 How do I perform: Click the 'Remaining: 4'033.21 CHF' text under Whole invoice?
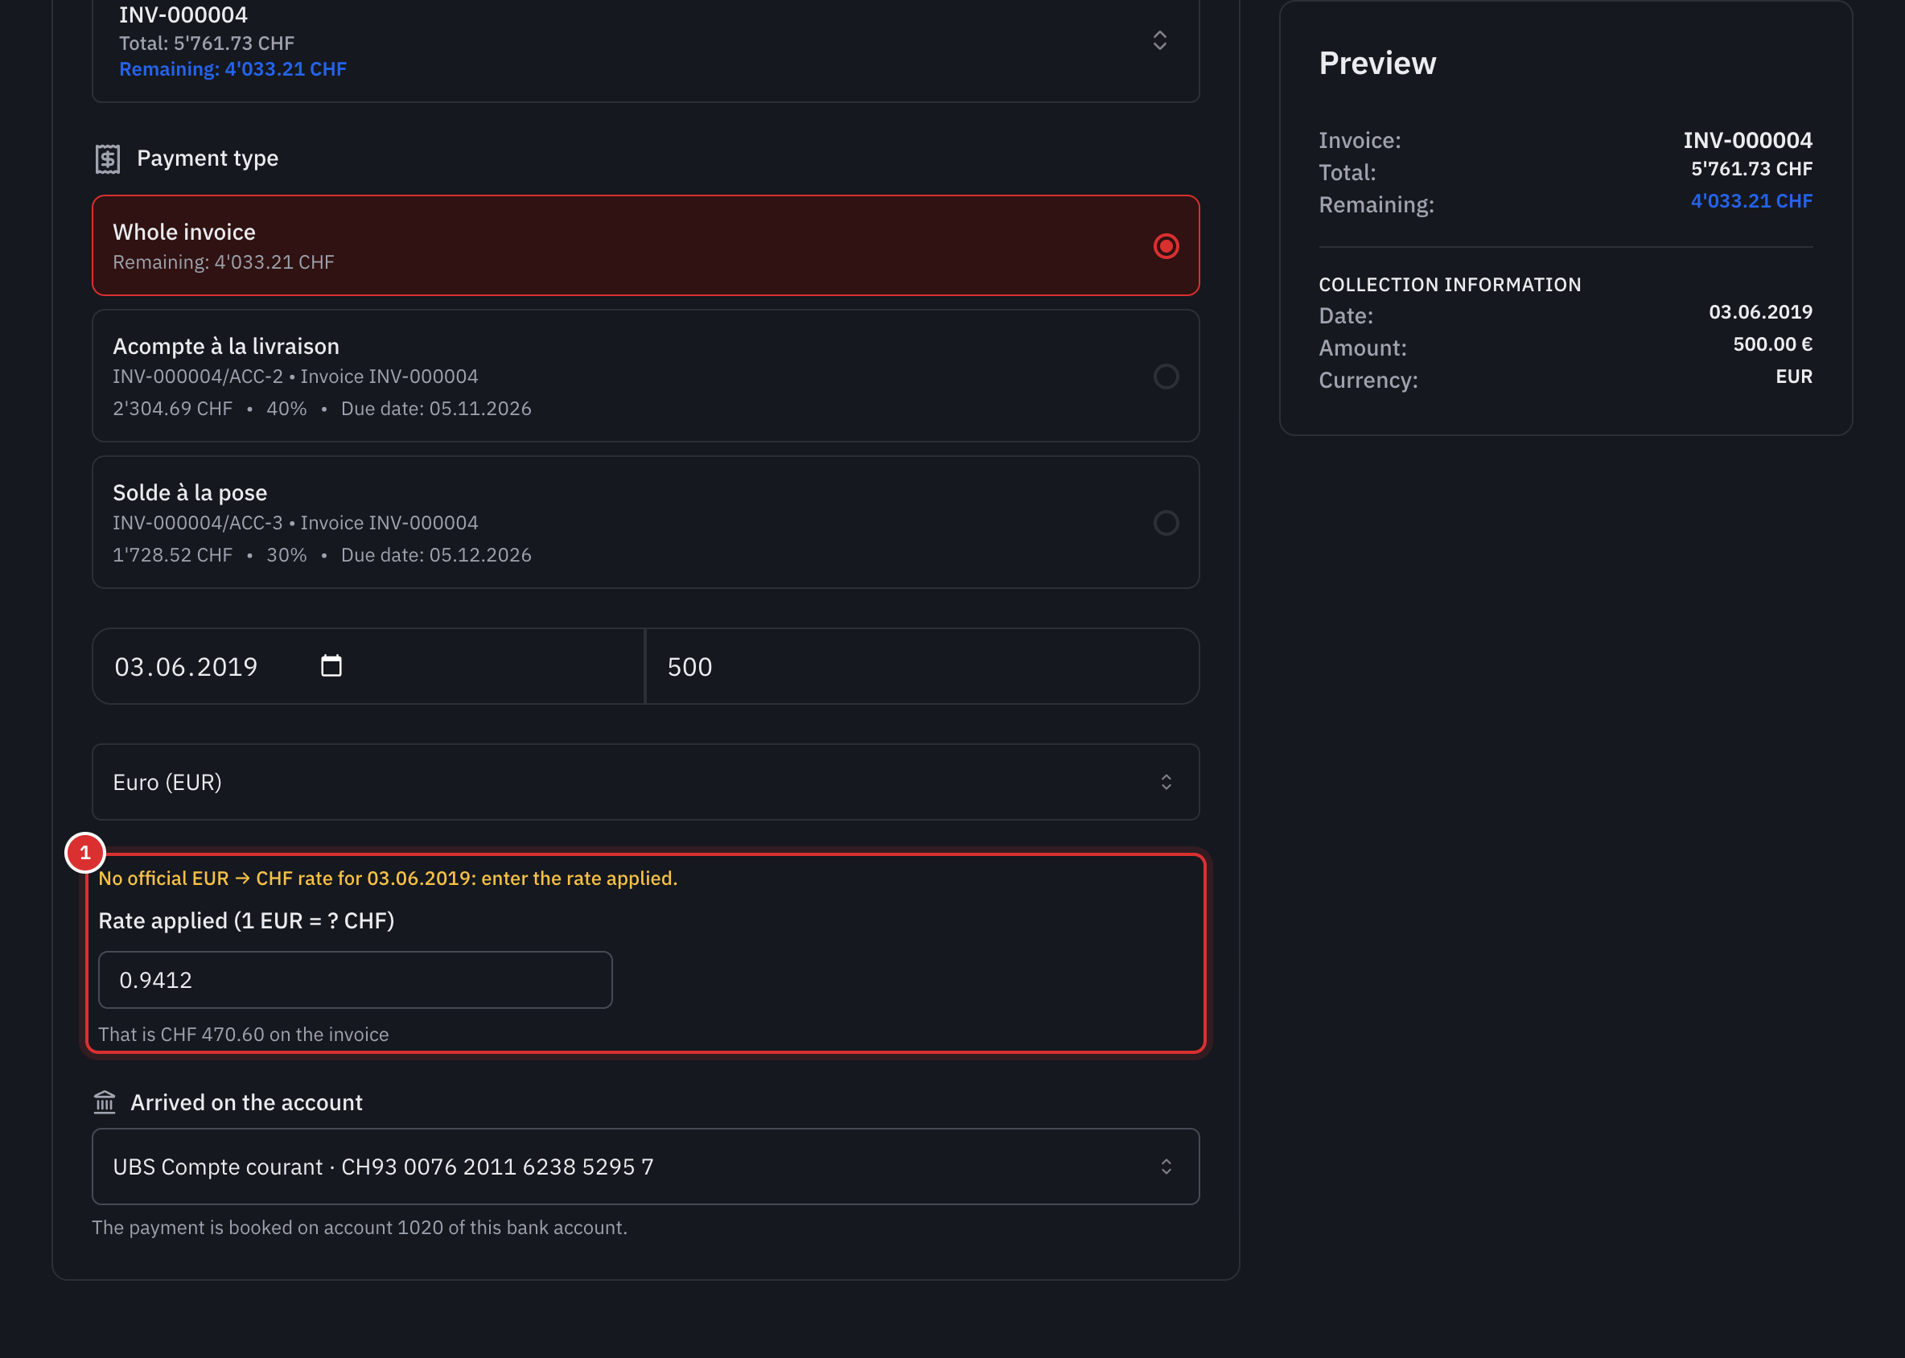(x=224, y=262)
